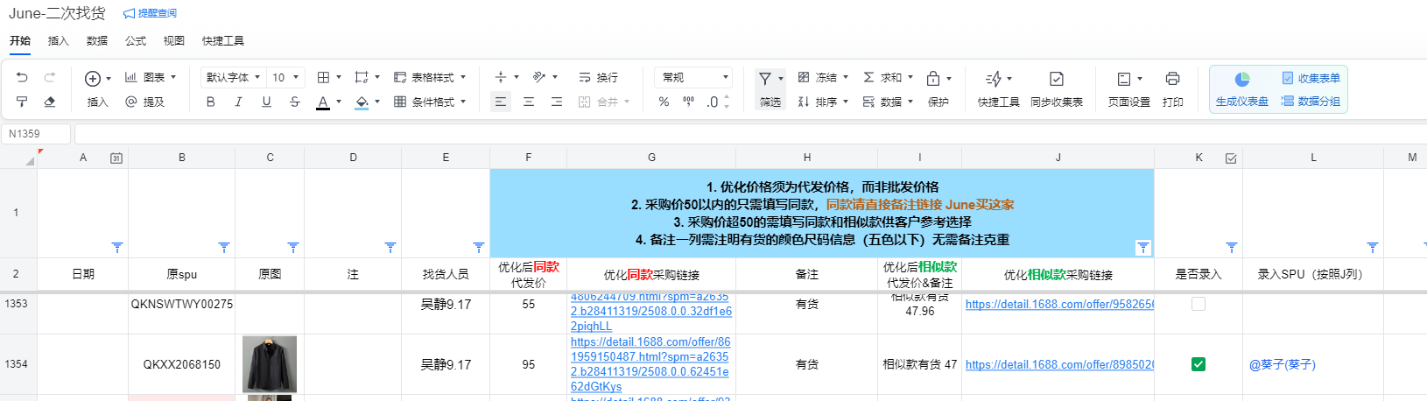Switch to the 插入 menu tab
Image resolution: width=1427 pixels, height=401 pixels.
(58, 41)
